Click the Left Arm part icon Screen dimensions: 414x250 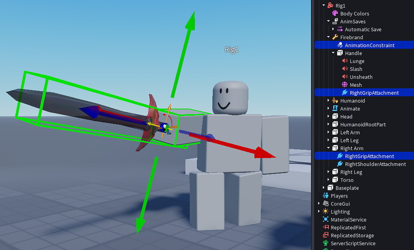335,132
